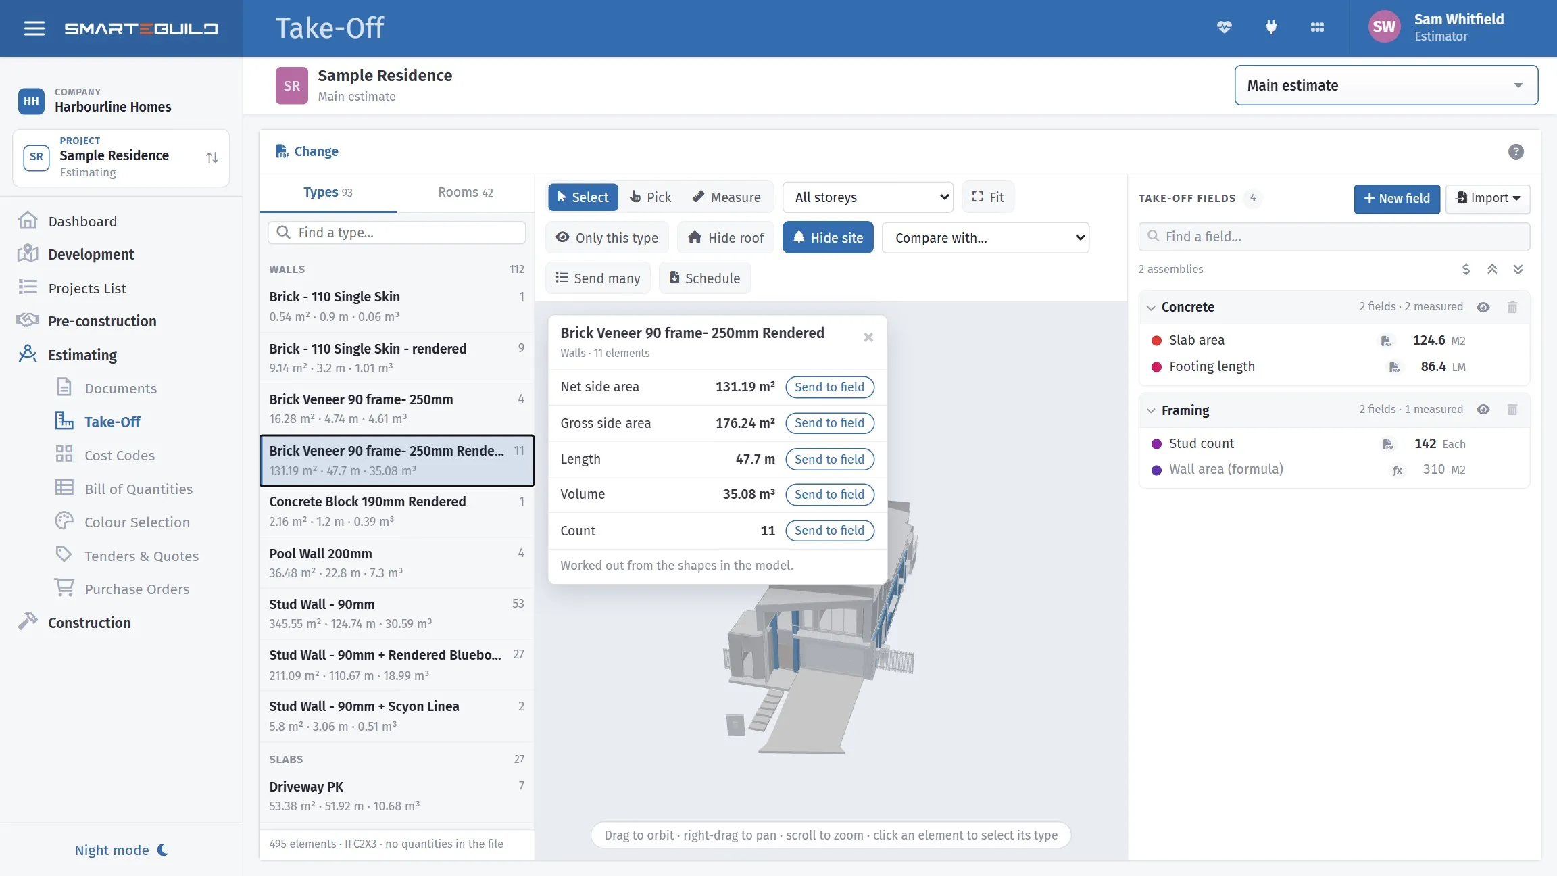This screenshot has height=876, width=1557.
Task: Open Cost Codes in sidebar
Action: 120,455
